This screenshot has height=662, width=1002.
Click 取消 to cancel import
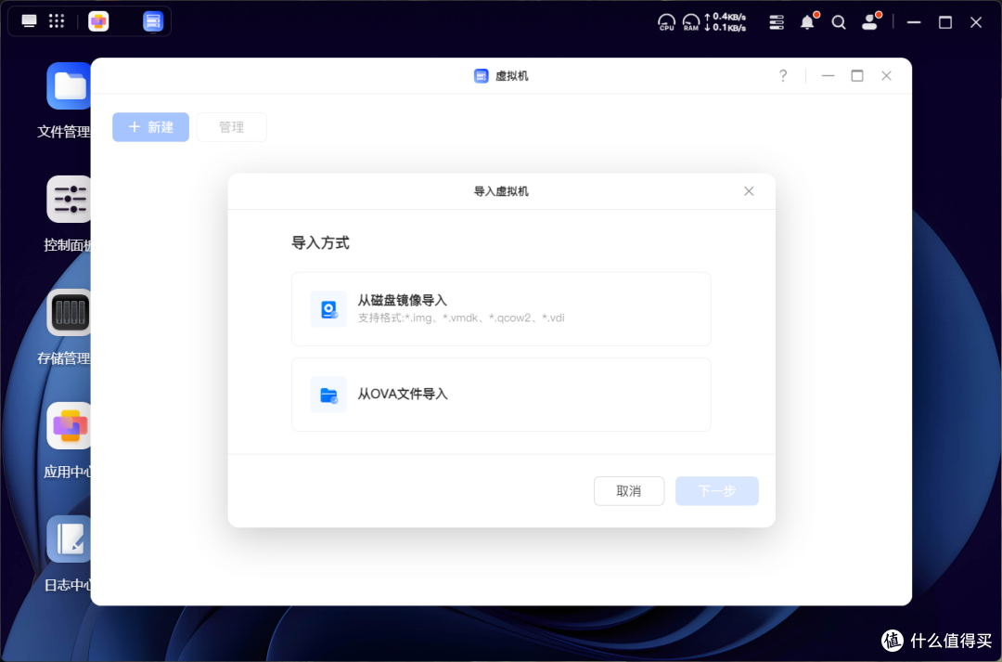click(x=629, y=490)
